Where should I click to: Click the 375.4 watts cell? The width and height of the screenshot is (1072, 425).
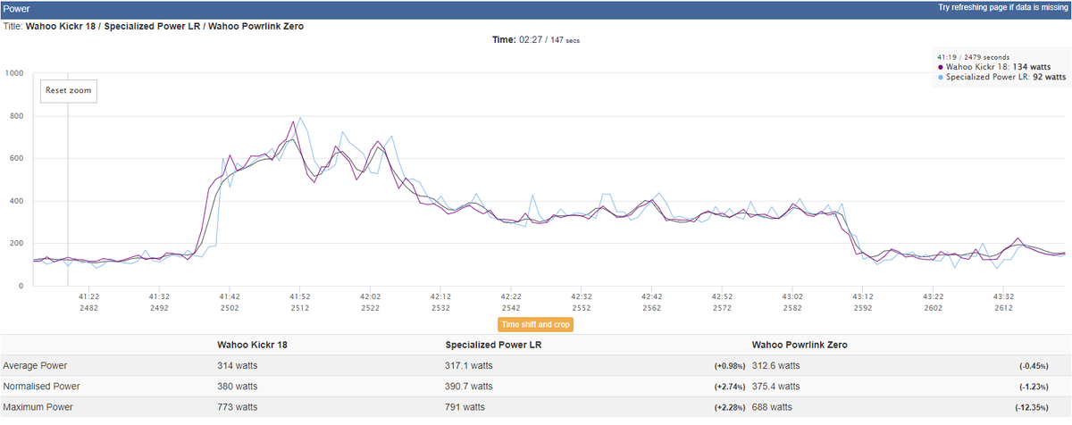click(x=776, y=387)
